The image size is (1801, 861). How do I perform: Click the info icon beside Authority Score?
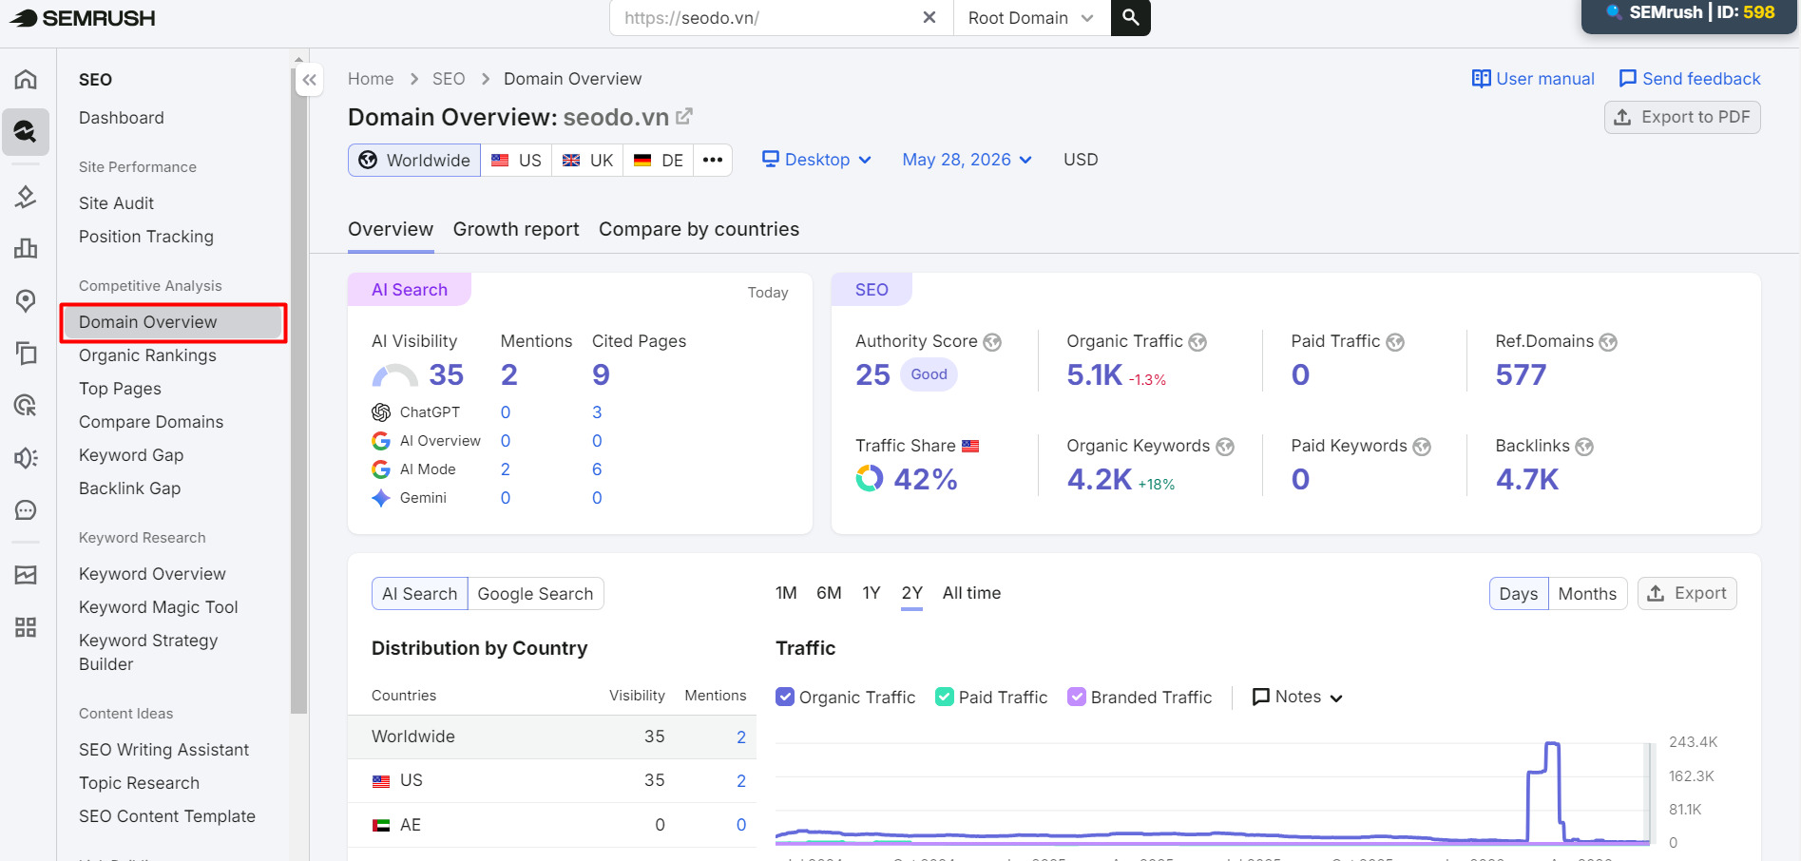(x=992, y=342)
